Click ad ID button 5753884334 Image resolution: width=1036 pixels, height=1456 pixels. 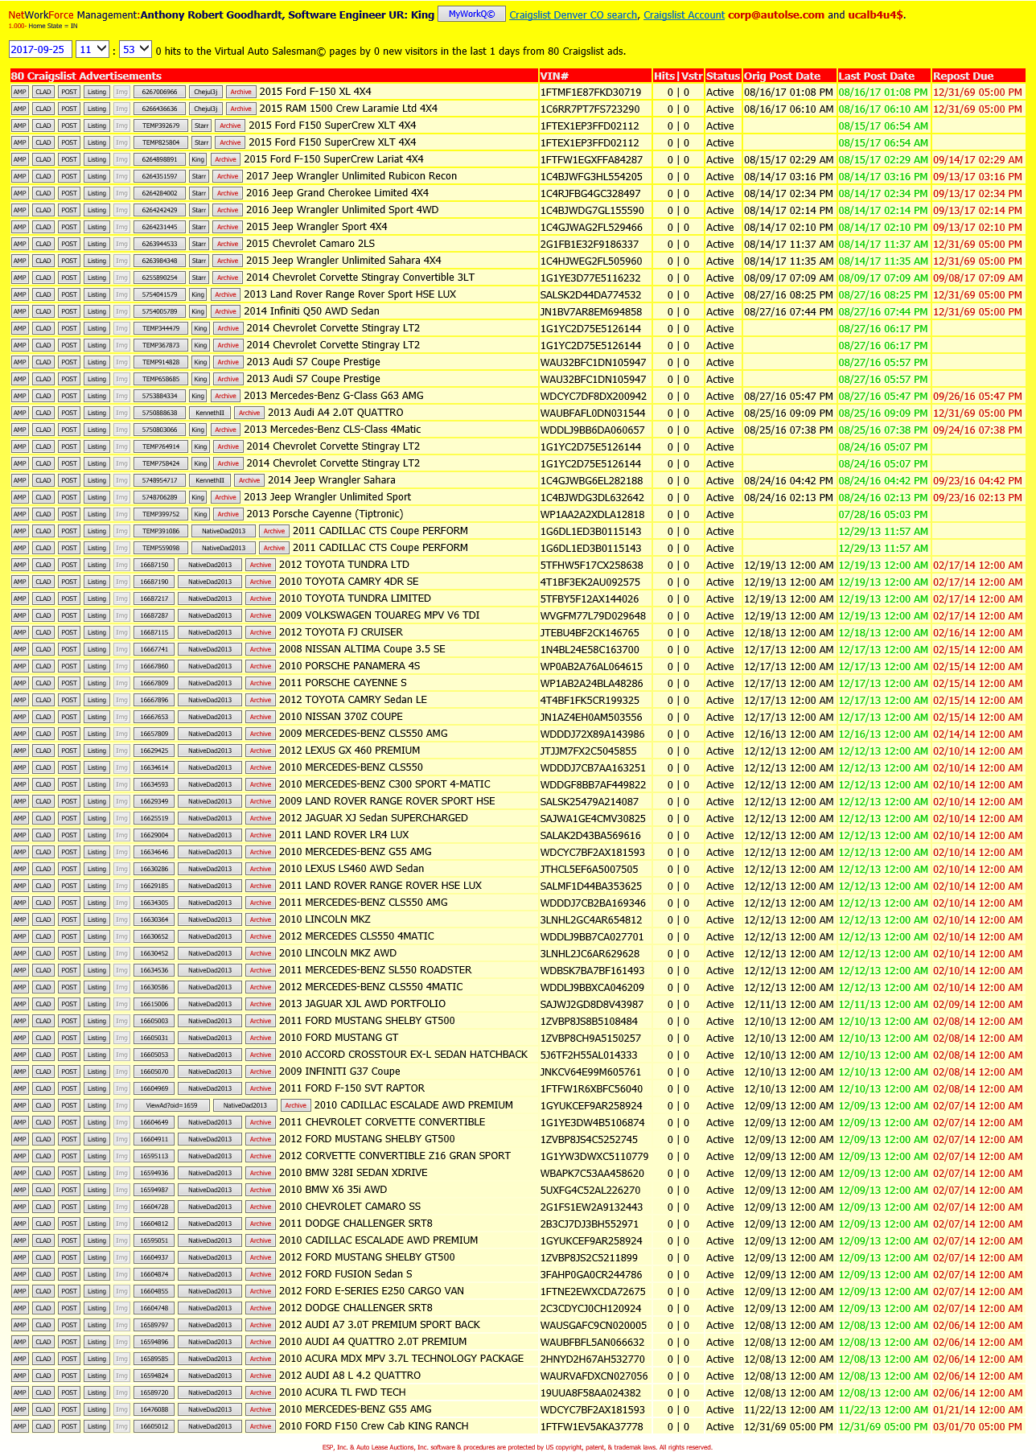click(159, 396)
